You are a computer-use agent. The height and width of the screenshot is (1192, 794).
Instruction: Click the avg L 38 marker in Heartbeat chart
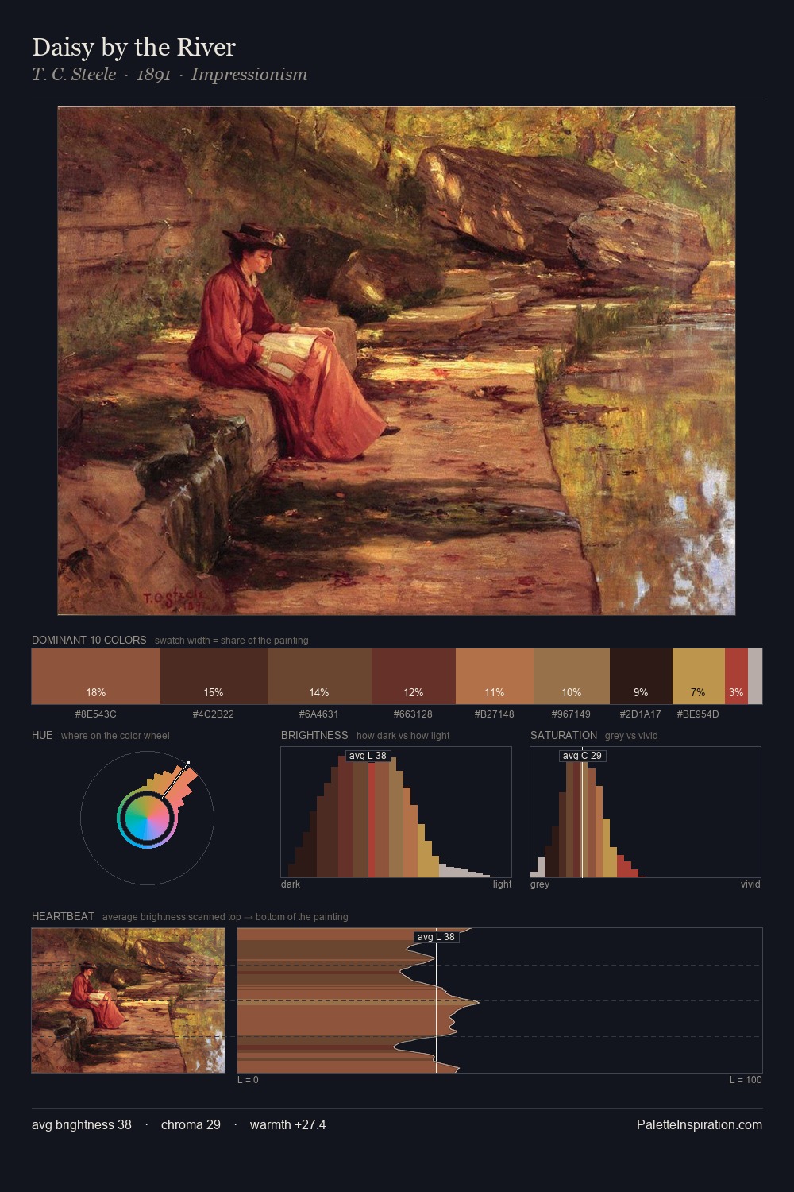pyautogui.click(x=437, y=937)
